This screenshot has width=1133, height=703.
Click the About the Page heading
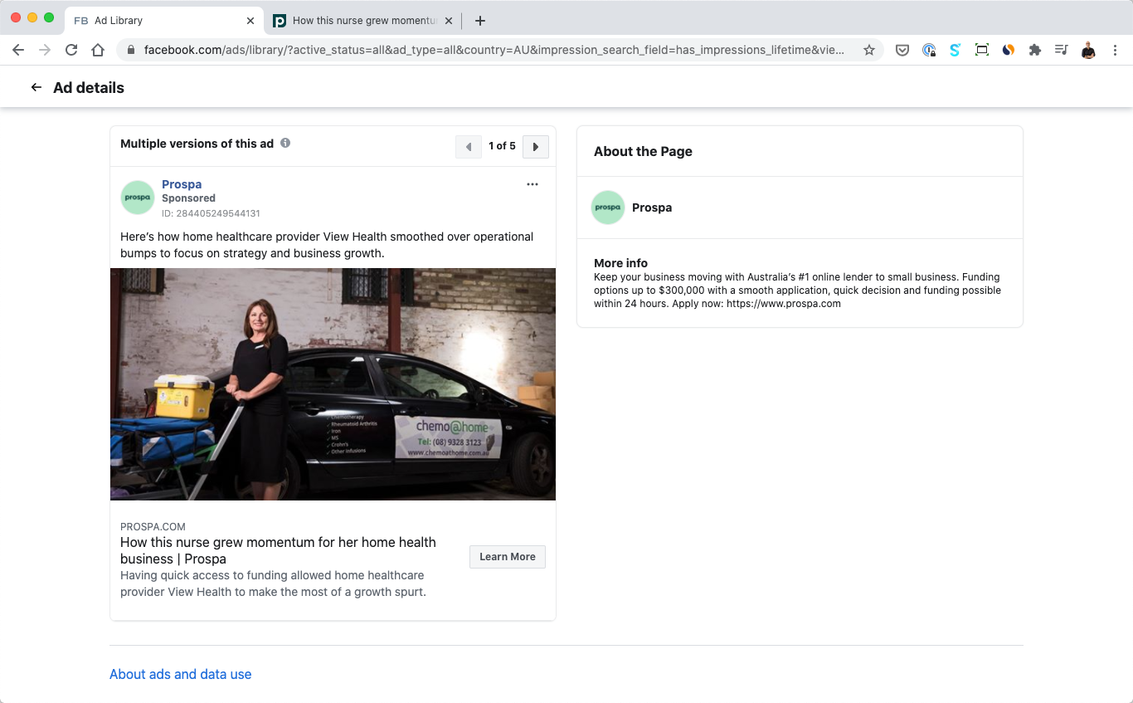click(x=643, y=151)
